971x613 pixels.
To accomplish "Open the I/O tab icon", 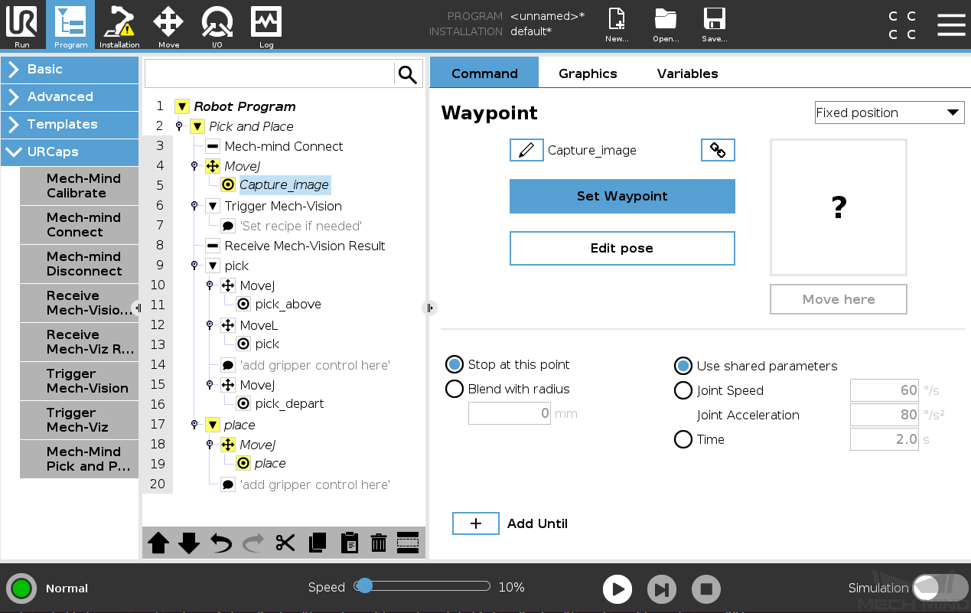I will click(217, 25).
